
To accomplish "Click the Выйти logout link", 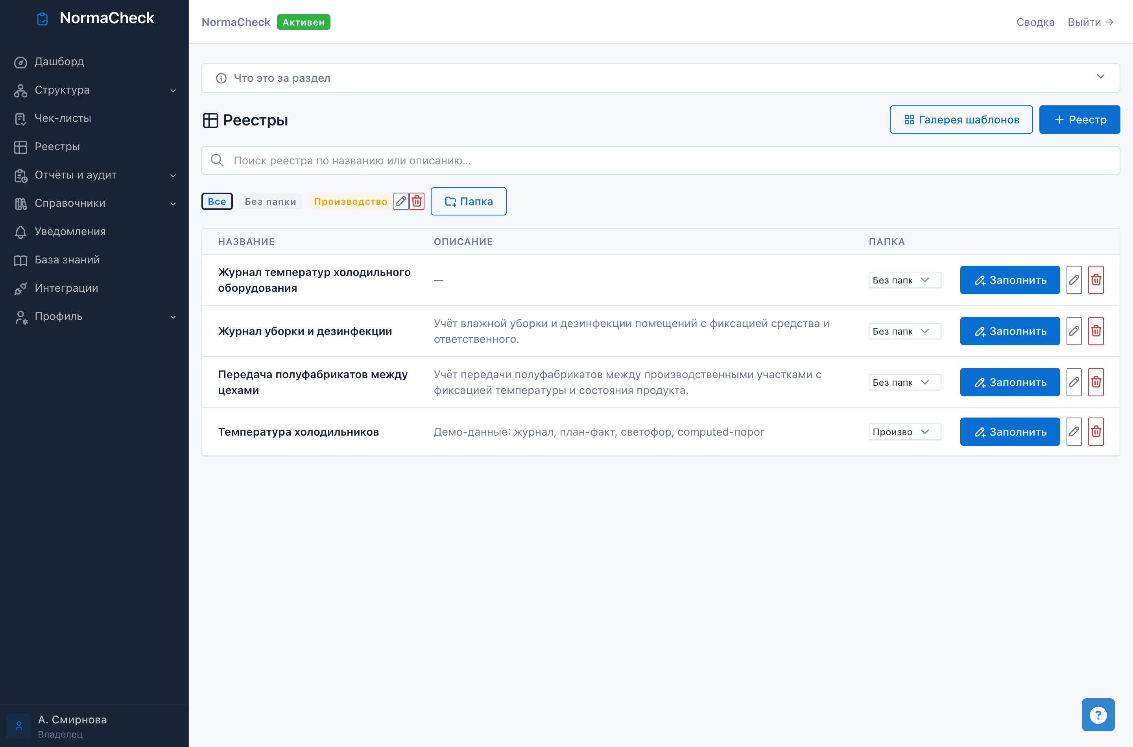I will click(x=1090, y=22).
